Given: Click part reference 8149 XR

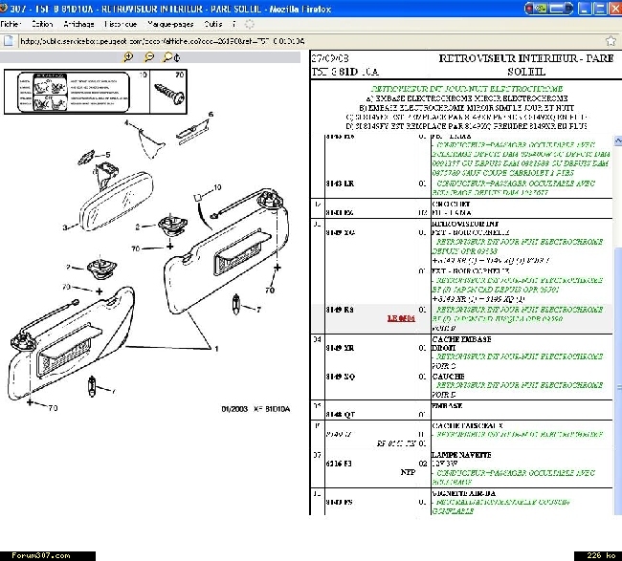Looking at the screenshot, I should point(340,348).
